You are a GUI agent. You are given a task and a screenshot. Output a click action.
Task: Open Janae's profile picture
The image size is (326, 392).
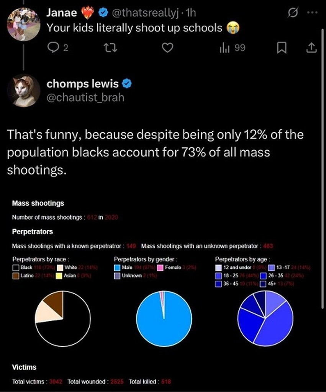pyautogui.click(x=23, y=24)
